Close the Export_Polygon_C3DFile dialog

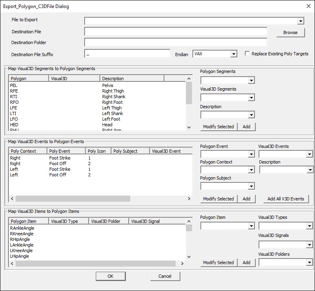pyautogui.click(x=308, y=6)
